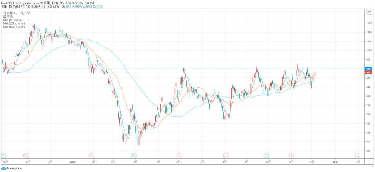
Task: Click the 1080 price axis label
Action: [369, 33]
